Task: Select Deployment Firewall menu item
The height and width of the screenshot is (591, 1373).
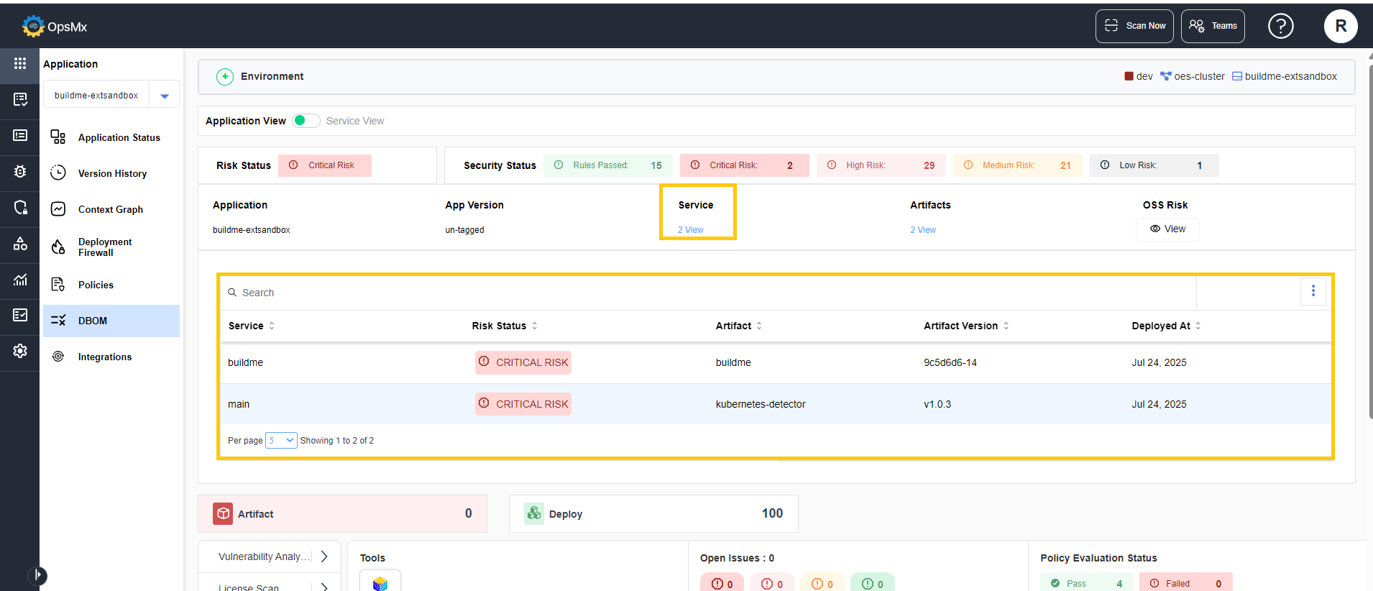Action: [x=105, y=247]
